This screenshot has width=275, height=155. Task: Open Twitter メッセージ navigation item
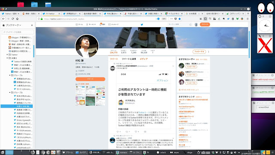(x=113, y=25)
